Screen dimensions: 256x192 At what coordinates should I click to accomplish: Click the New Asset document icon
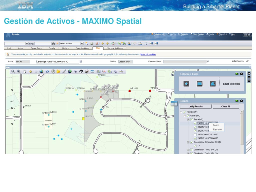(87, 43)
